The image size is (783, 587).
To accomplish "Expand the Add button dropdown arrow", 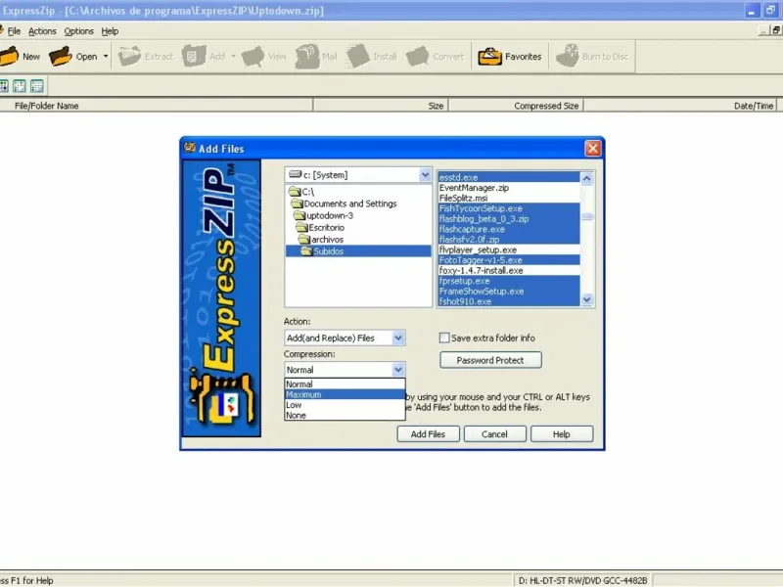I will pyautogui.click(x=233, y=57).
